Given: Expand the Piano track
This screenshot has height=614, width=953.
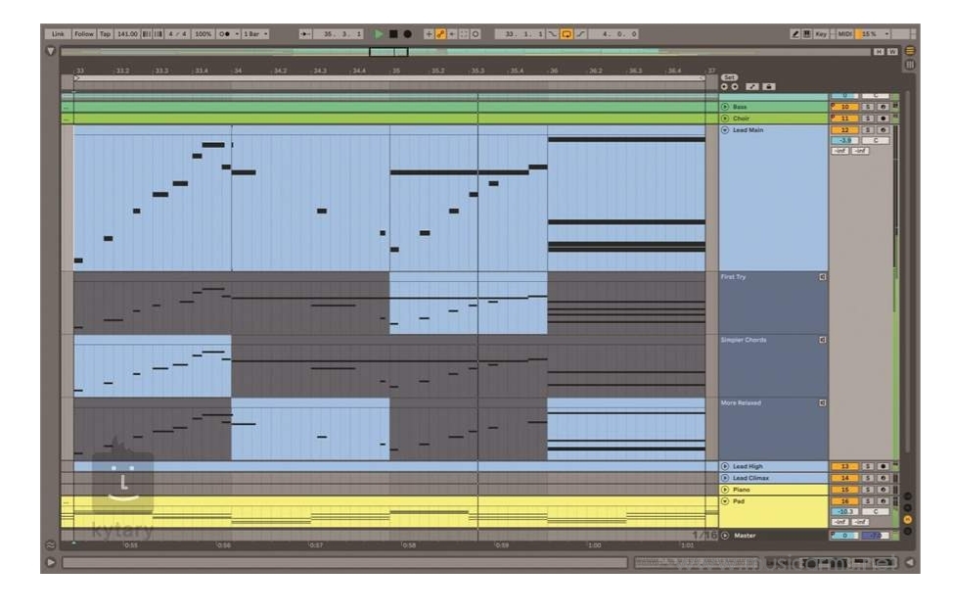Looking at the screenshot, I should pyautogui.click(x=725, y=490).
